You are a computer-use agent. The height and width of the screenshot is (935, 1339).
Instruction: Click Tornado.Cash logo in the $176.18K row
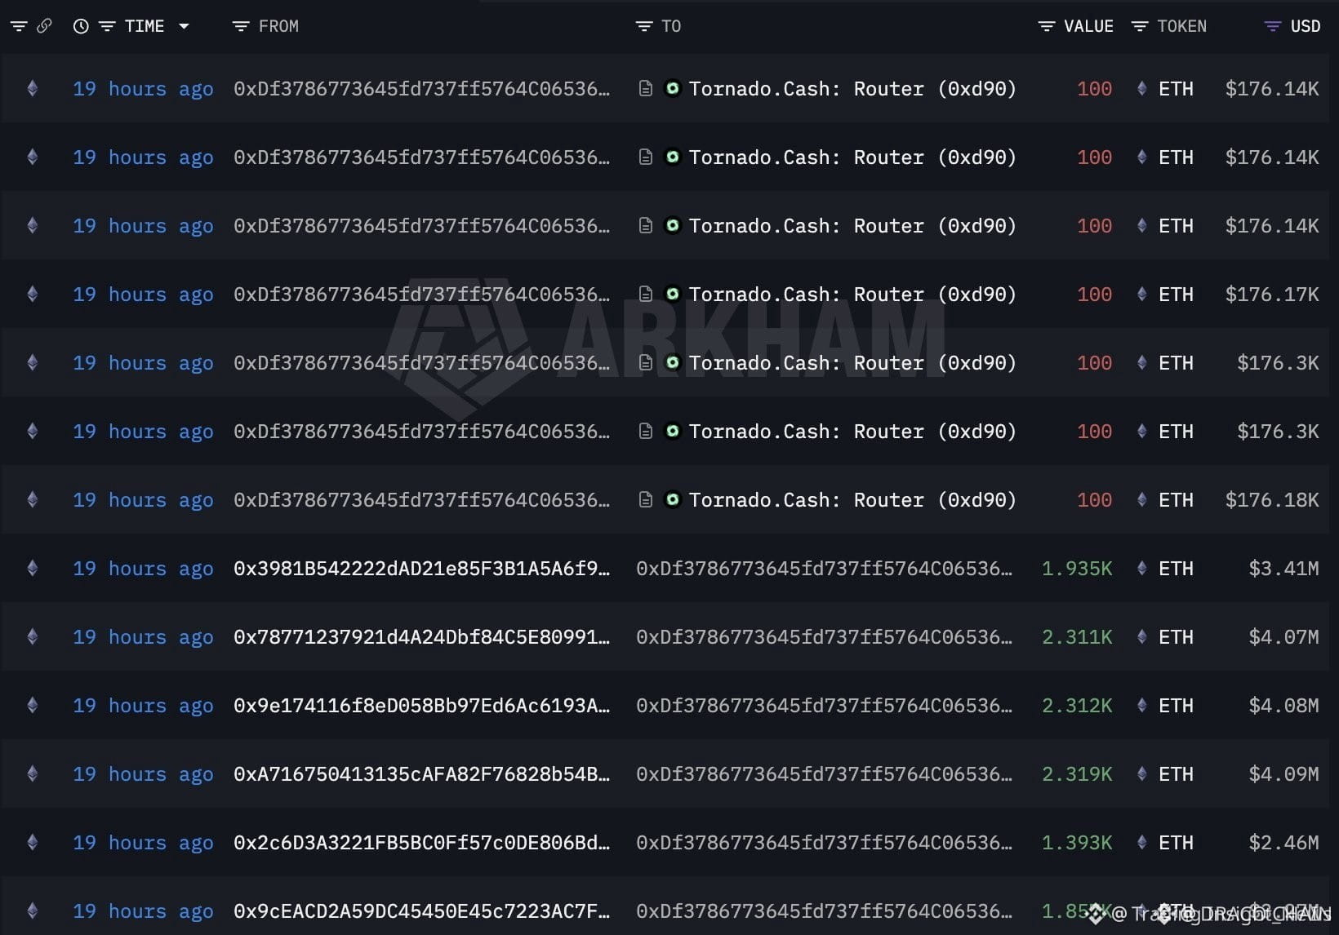tap(672, 499)
